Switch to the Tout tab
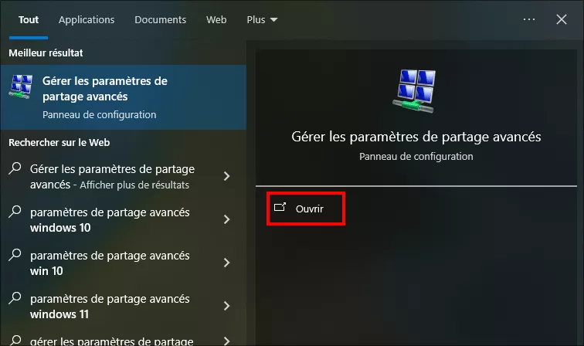 [x=29, y=20]
